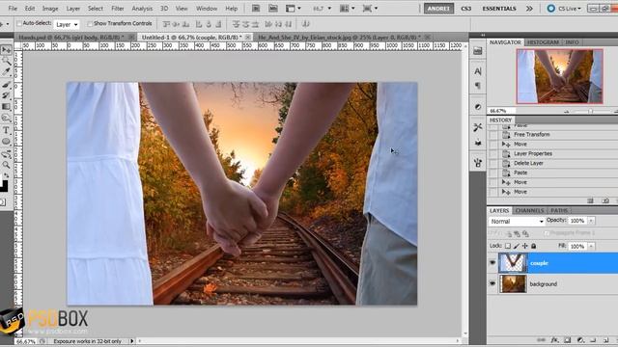
Task: Switch to Histogram tab
Action: (543, 42)
